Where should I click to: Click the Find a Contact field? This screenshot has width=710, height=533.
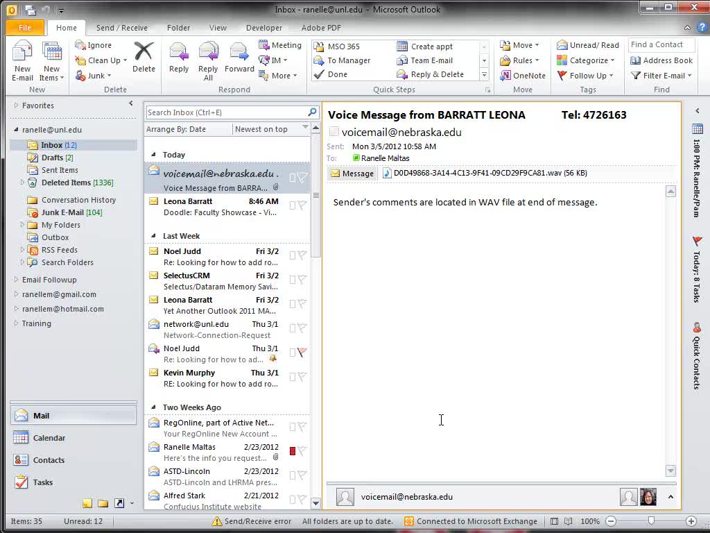click(x=661, y=44)
